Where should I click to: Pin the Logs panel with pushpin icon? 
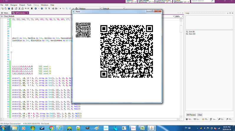point(230,13)
